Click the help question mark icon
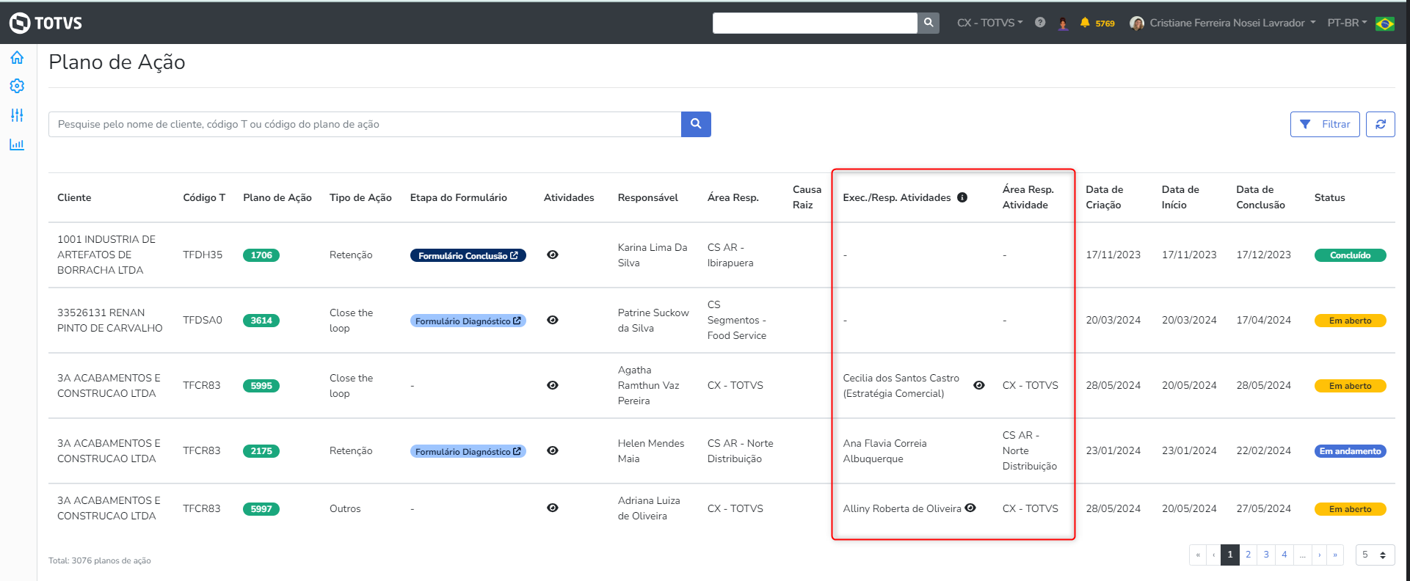The height and width of the screenshot is (581, 1410). (x=1040, y=23)
